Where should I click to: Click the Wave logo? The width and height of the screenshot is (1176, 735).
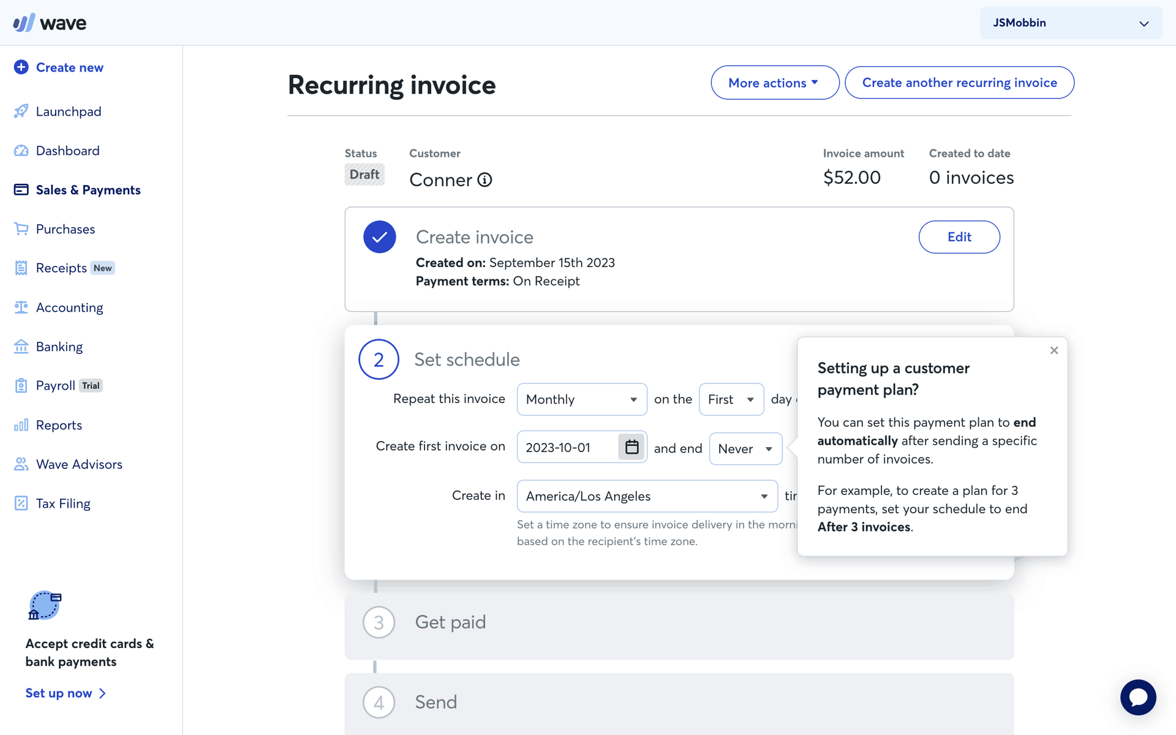tap(50, 23)
